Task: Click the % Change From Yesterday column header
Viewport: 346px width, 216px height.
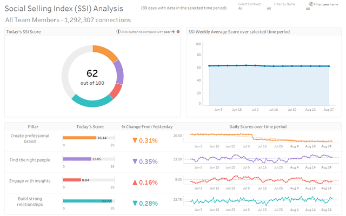Action: click(144, 126)
